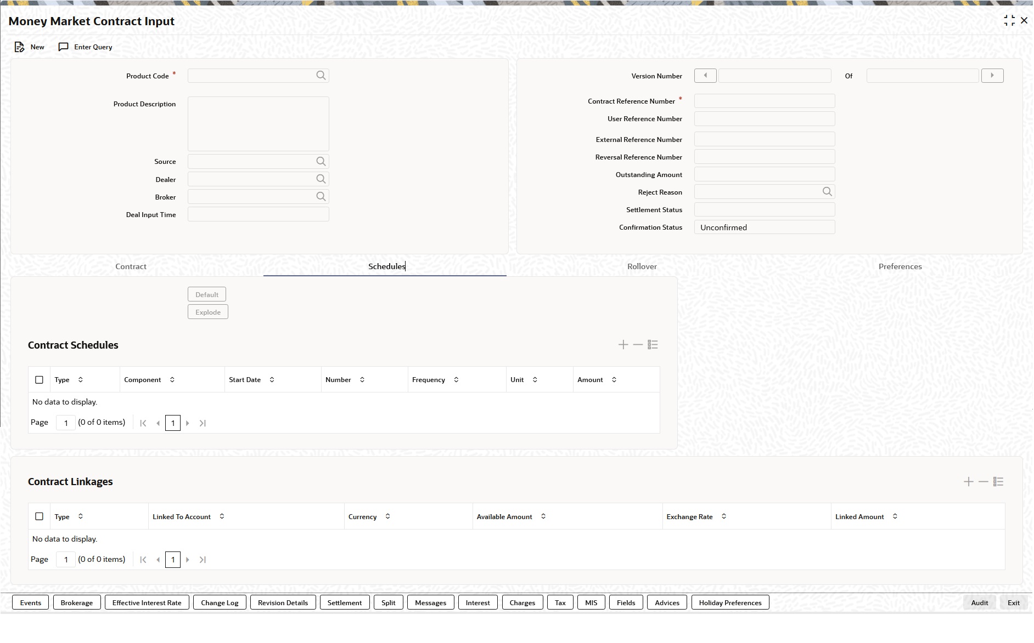Screen dimensions: 1034x643
Task: Add row to Contract Linkages table
Action: (x=969, y=482)
